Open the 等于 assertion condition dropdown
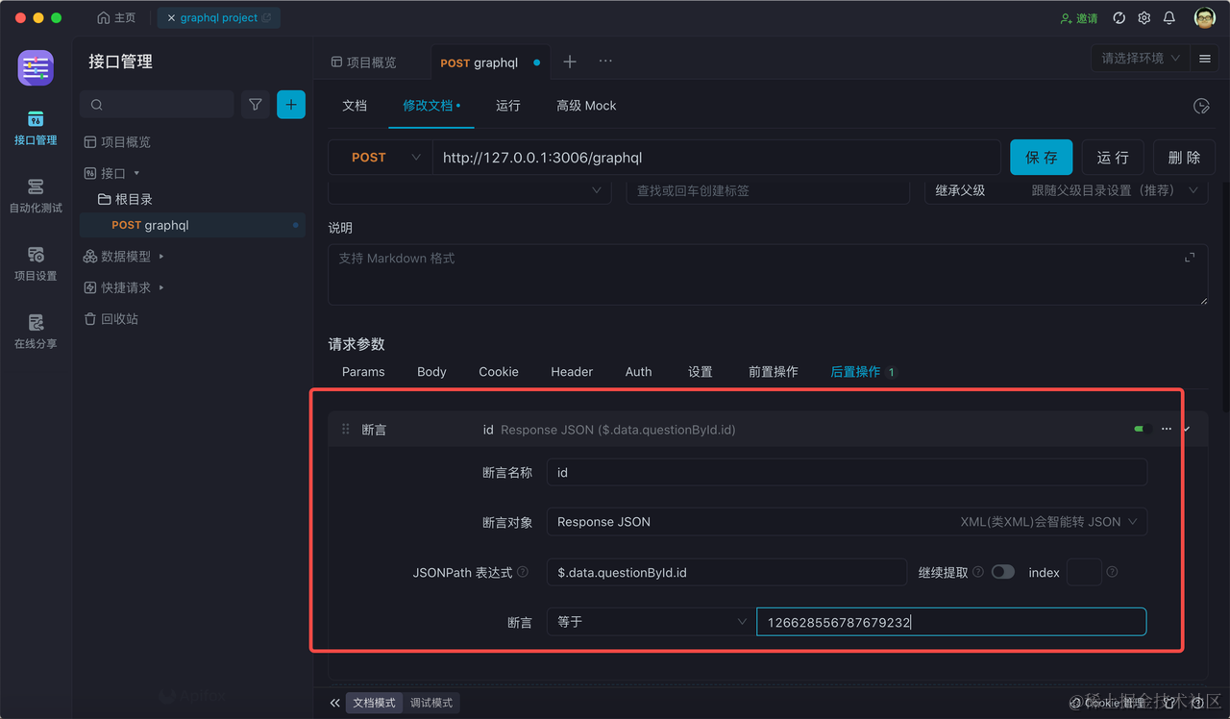 coord(650,622)
